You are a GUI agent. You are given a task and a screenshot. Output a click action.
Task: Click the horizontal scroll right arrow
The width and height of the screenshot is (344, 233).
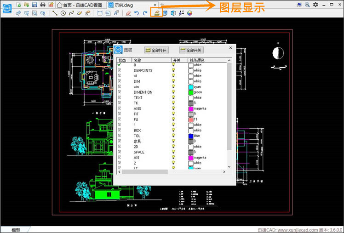224,171
